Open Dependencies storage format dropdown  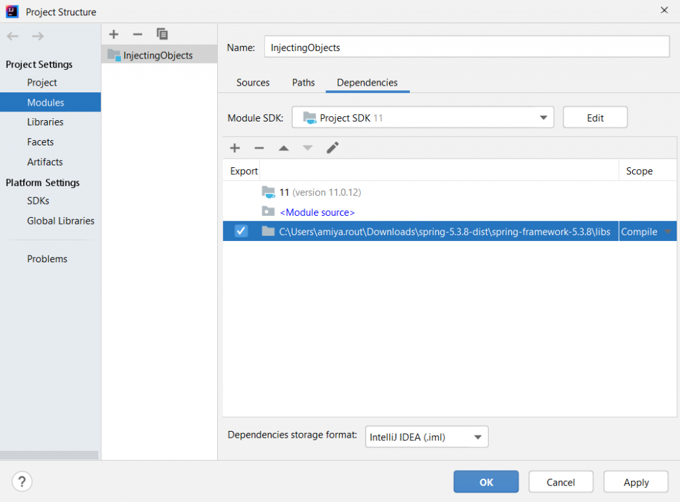click(427, 436)
